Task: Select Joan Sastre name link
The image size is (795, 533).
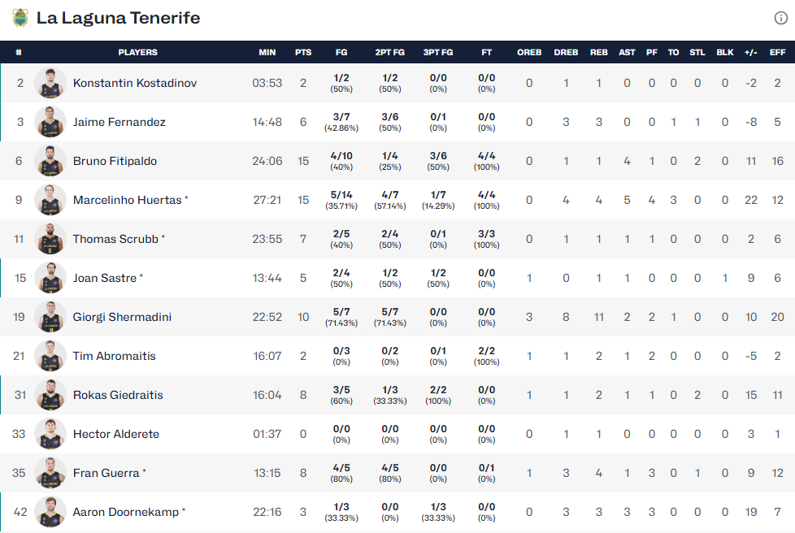Action: 105,278
